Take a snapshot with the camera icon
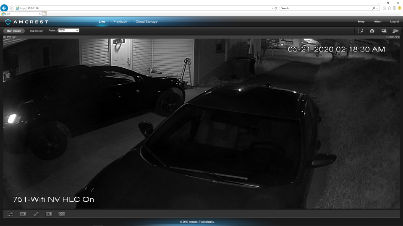This screenshot has height=226, width=403. coord(372,31)
